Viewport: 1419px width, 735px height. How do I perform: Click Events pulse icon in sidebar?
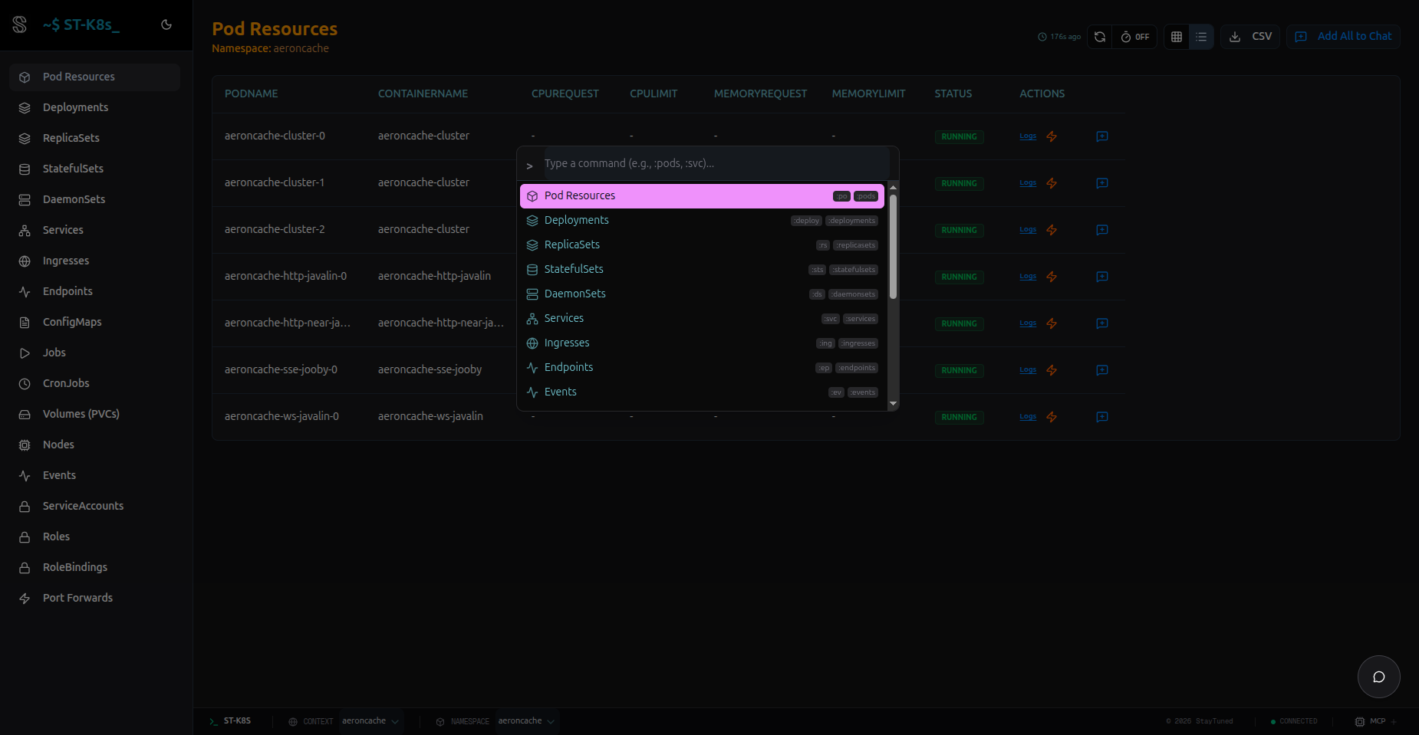click(25, 475)
